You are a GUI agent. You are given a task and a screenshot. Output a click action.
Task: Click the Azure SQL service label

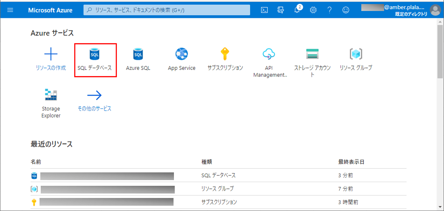[x=138, y=68]
